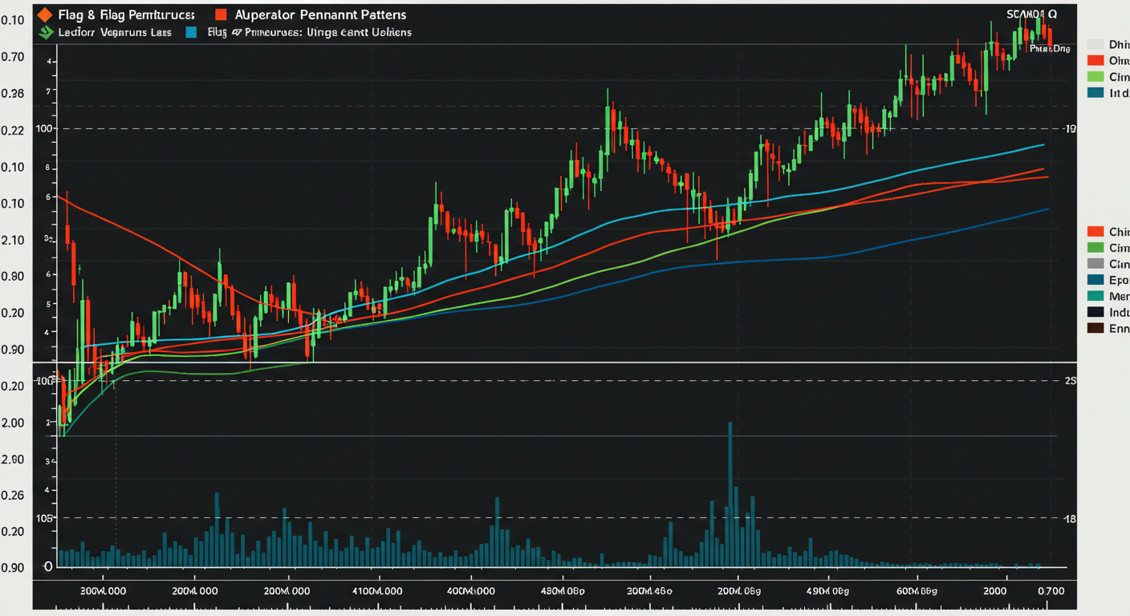The image size is (1130, 616).
Task: Pick the red Oln legend swatch
Action: pyautogui.click(x=1095, y=60)
